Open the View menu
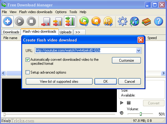The width and height of the screenshot is (167, 124). pyautogui.click(x=13, y=12)
